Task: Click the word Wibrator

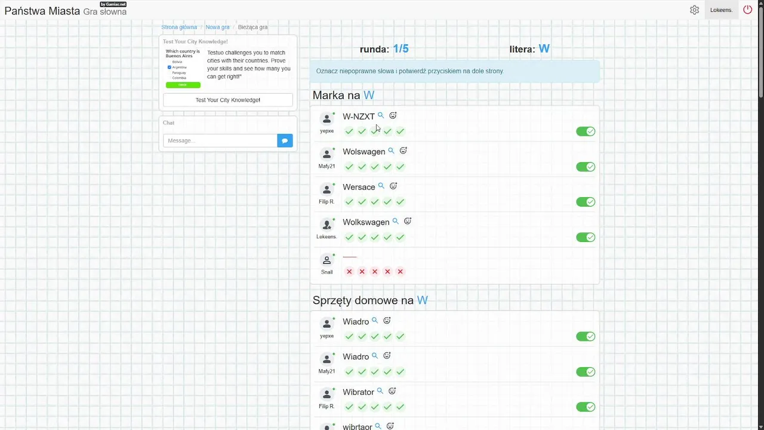Action: tap(358, 392)
